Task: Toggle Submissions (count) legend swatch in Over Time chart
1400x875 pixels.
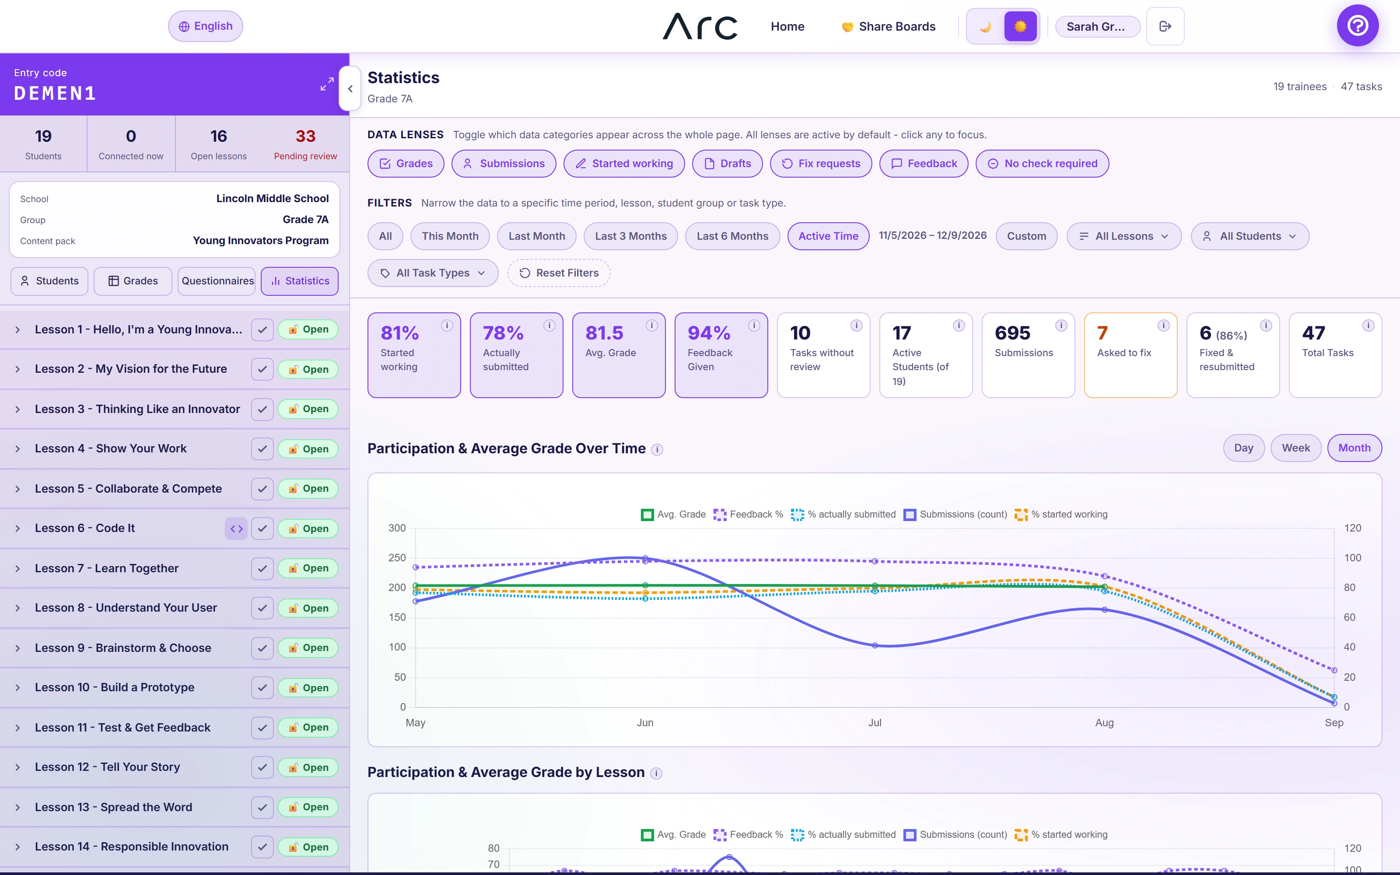Action: point(910,514)
